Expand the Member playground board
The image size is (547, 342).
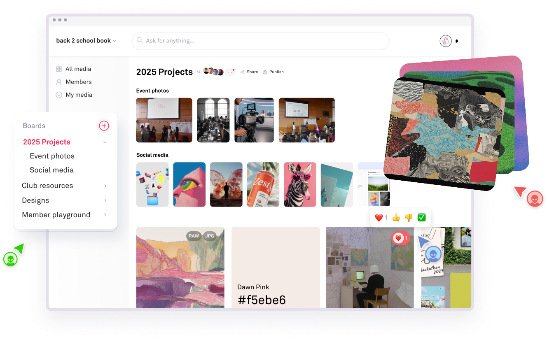[105, 215]
